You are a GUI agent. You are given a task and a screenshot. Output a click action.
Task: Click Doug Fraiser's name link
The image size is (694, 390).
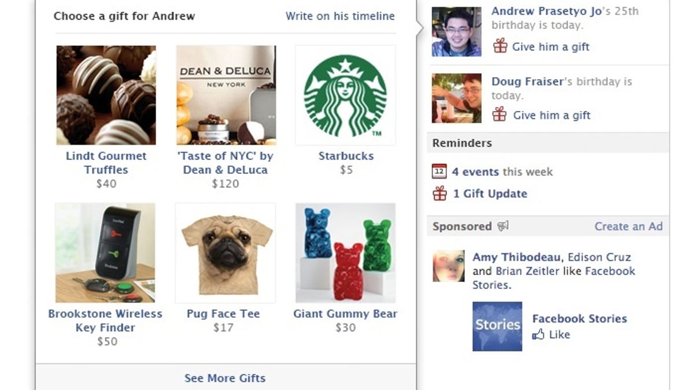527,81
